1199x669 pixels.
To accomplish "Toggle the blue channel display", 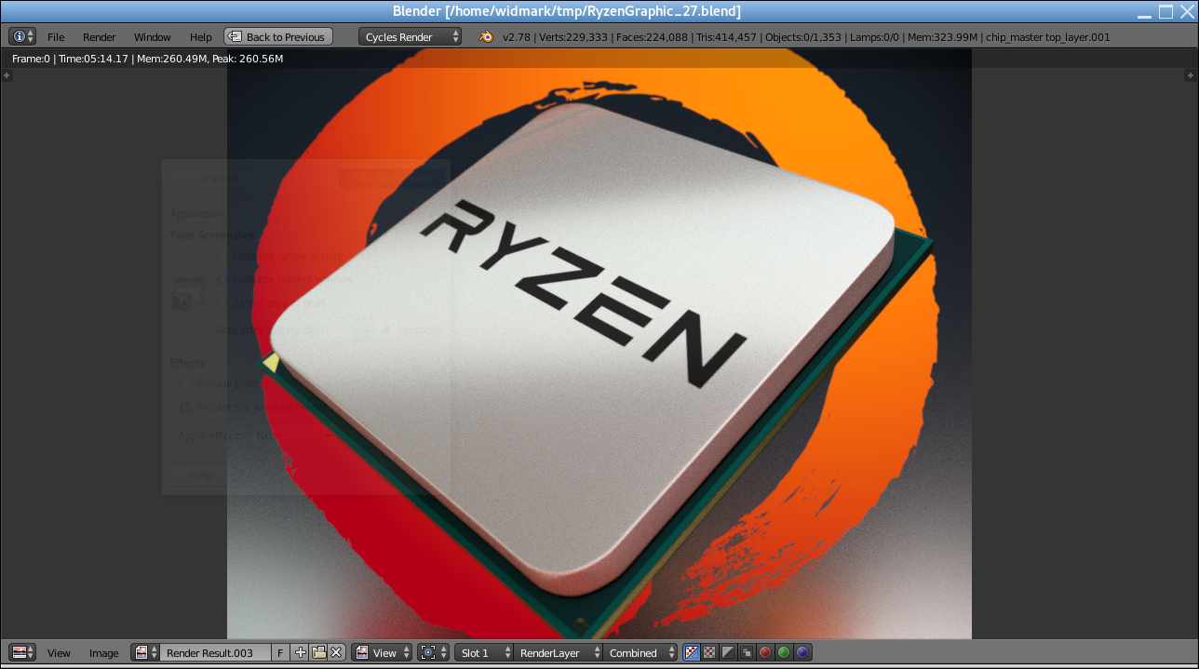I will coord(802,652).
